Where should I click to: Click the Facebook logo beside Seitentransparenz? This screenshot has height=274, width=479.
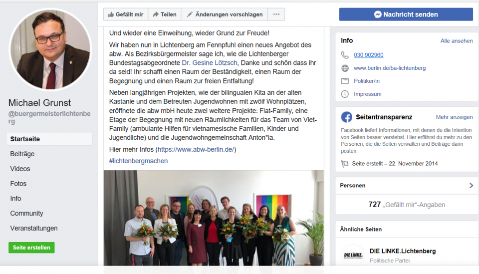pyautogui.click(x=346, y=117)
